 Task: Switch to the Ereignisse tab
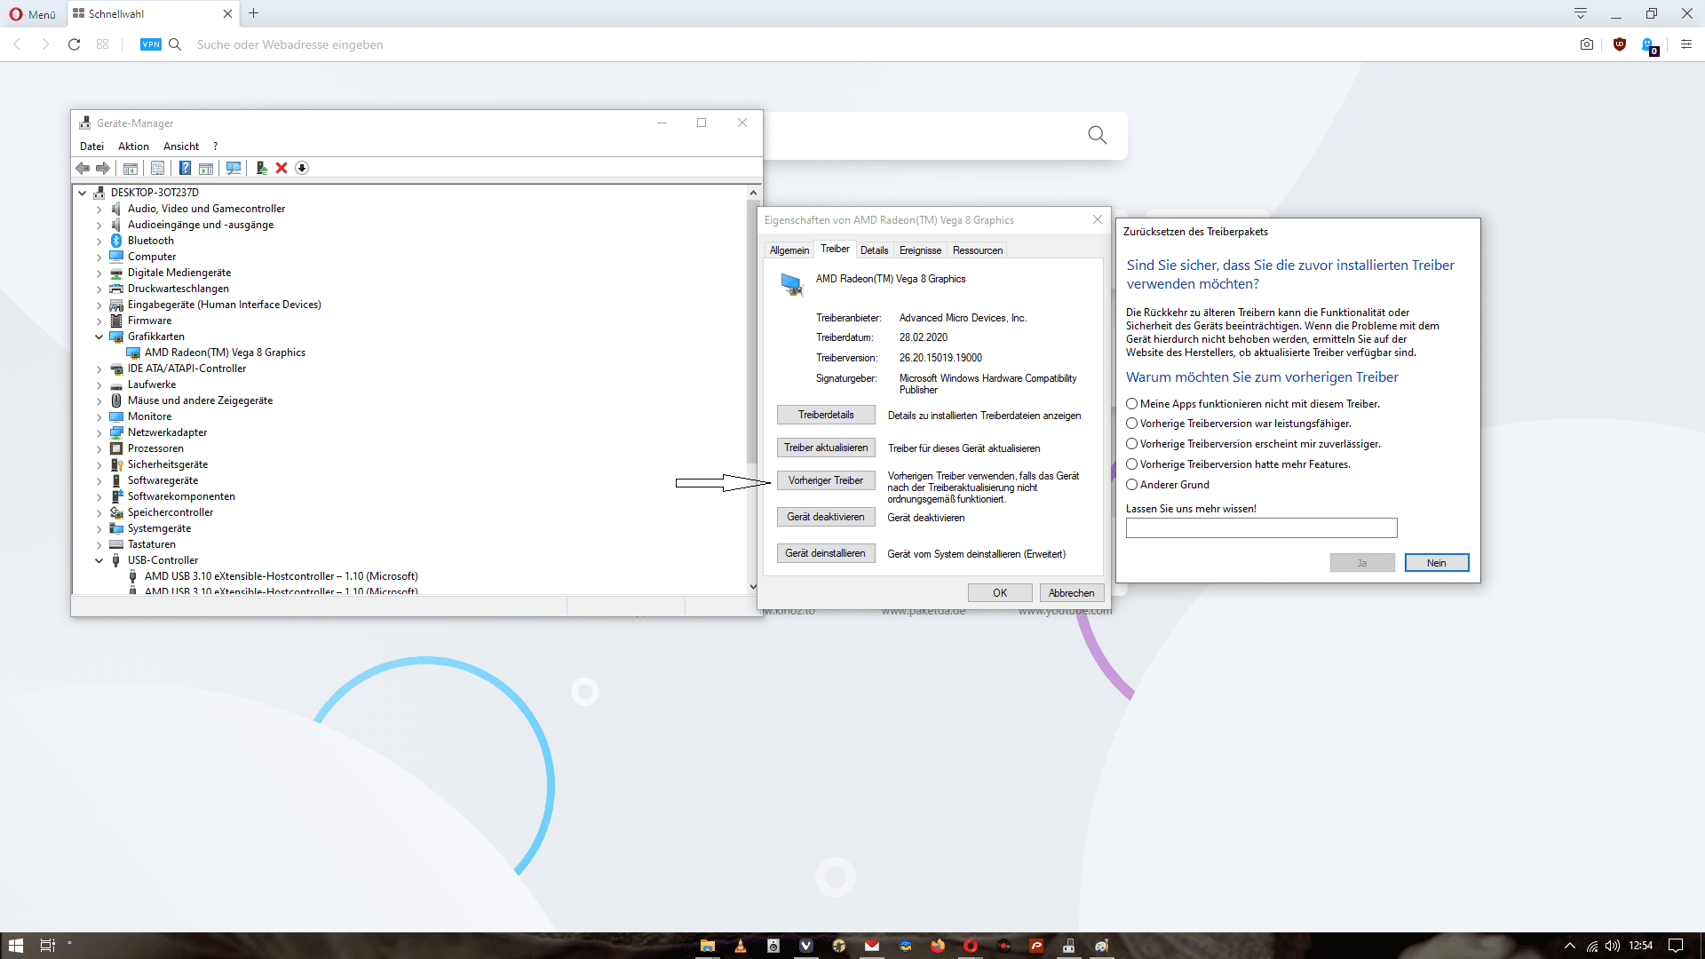(920, 250)
